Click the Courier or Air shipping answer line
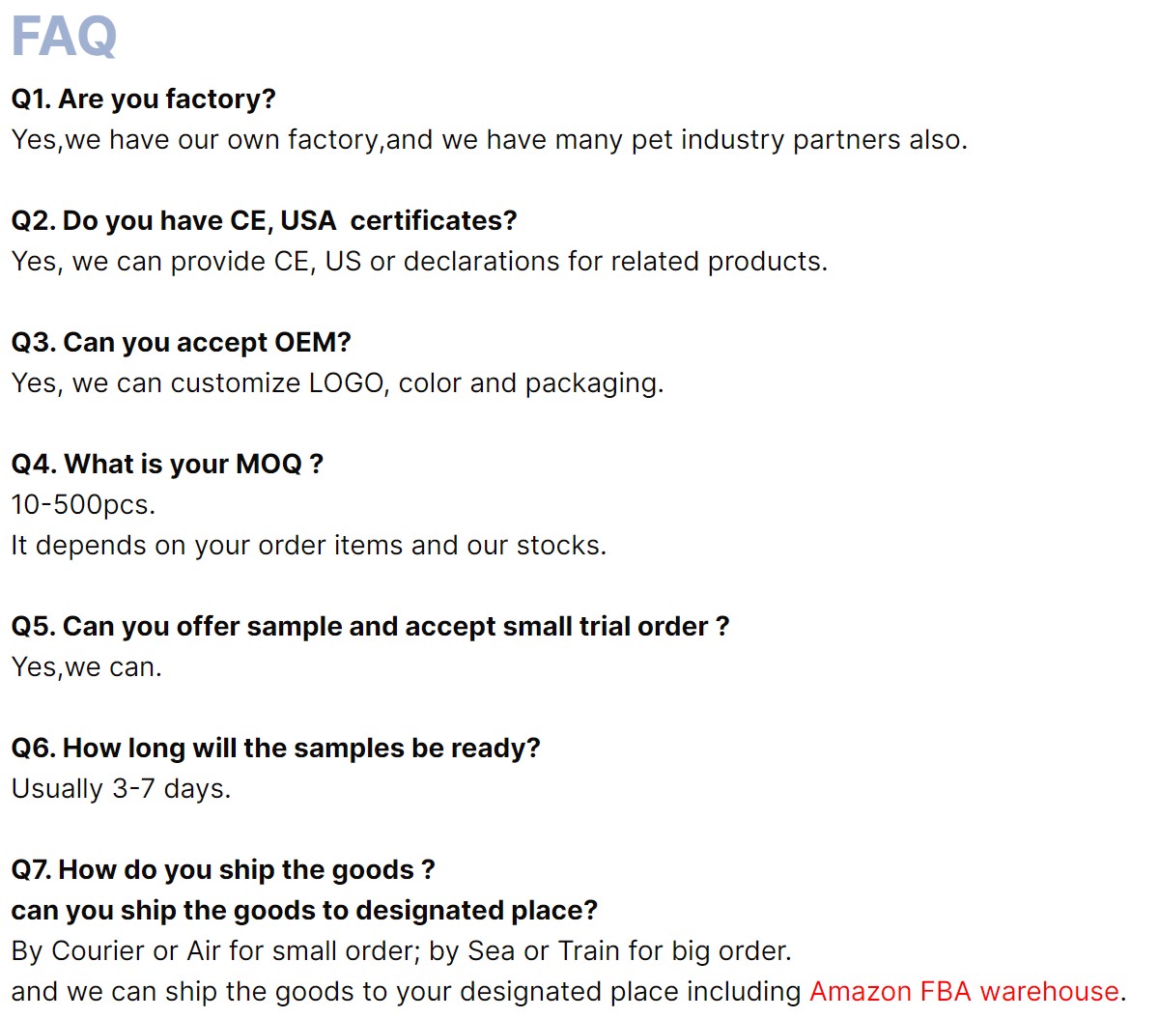 pyautogui.click(x=401, y=951)
